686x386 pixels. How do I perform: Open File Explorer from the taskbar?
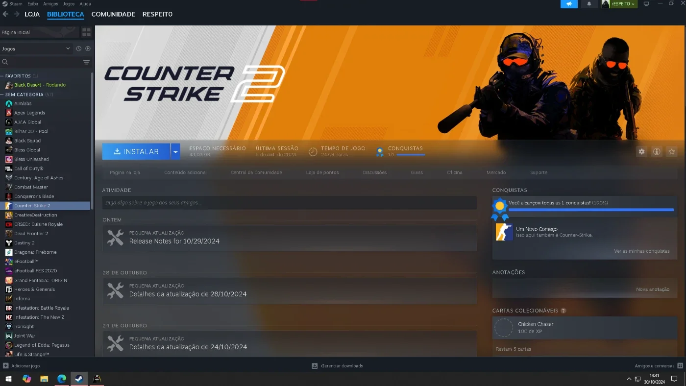point(44,379)
